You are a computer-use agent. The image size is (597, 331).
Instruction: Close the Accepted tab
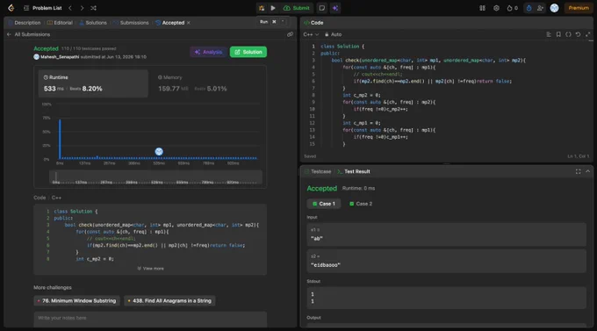(189, 23)
